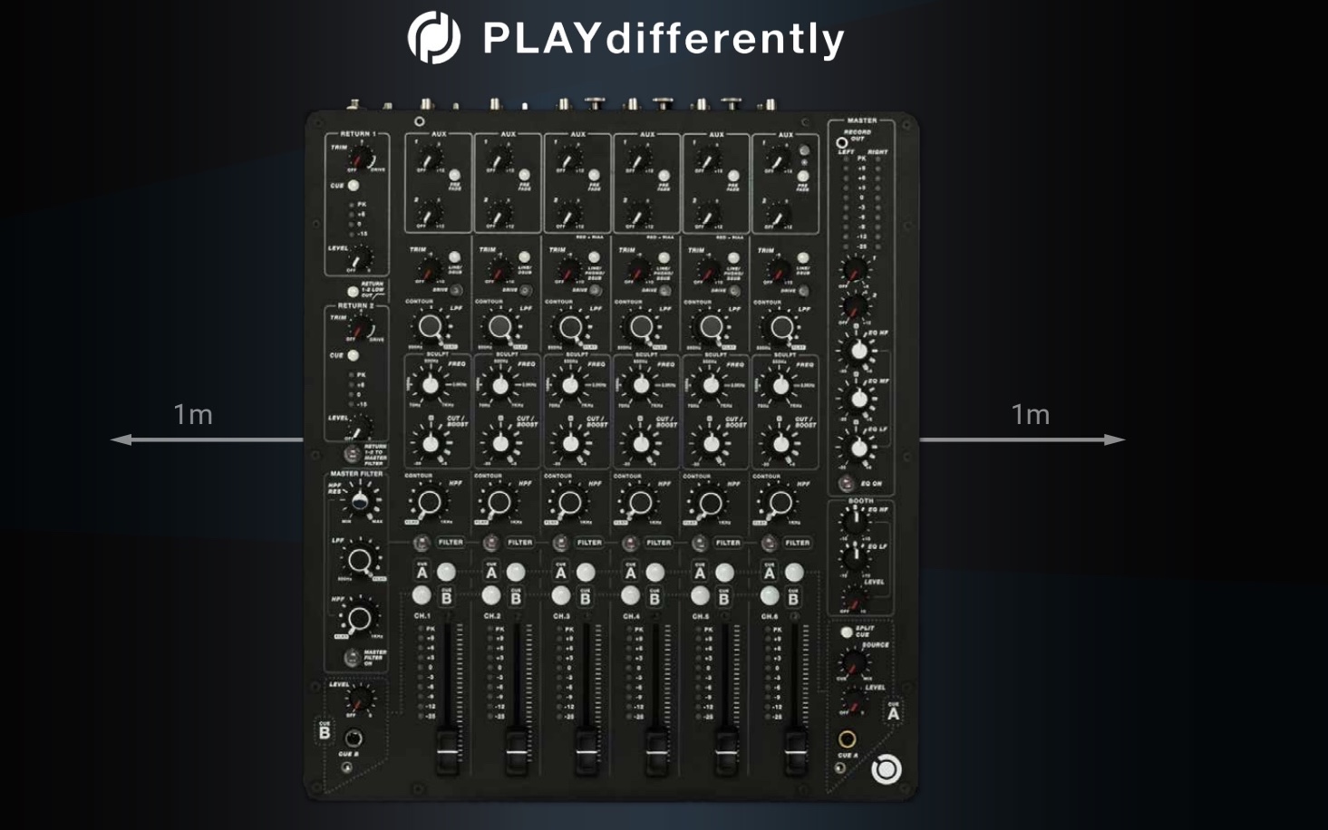Click channel 1 Cut/Boost knob

click(x=430, y=444)
